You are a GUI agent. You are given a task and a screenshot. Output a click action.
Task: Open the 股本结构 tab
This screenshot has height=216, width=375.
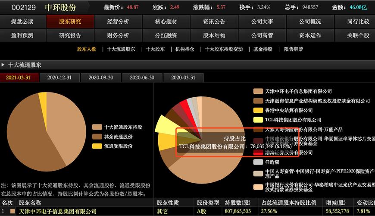click(x=214, y=35)
